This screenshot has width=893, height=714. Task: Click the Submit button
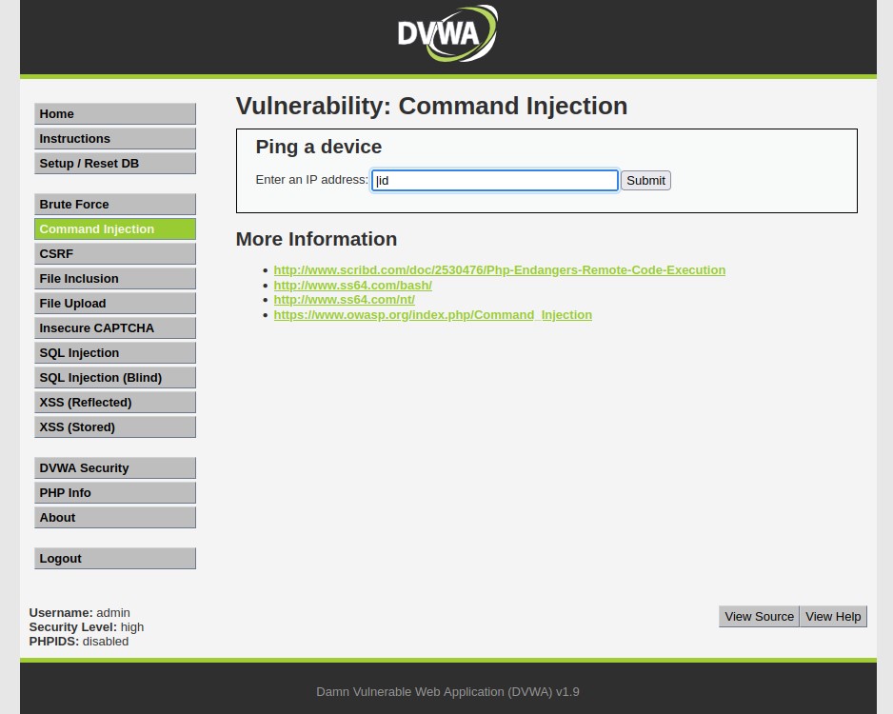(645, 181)
